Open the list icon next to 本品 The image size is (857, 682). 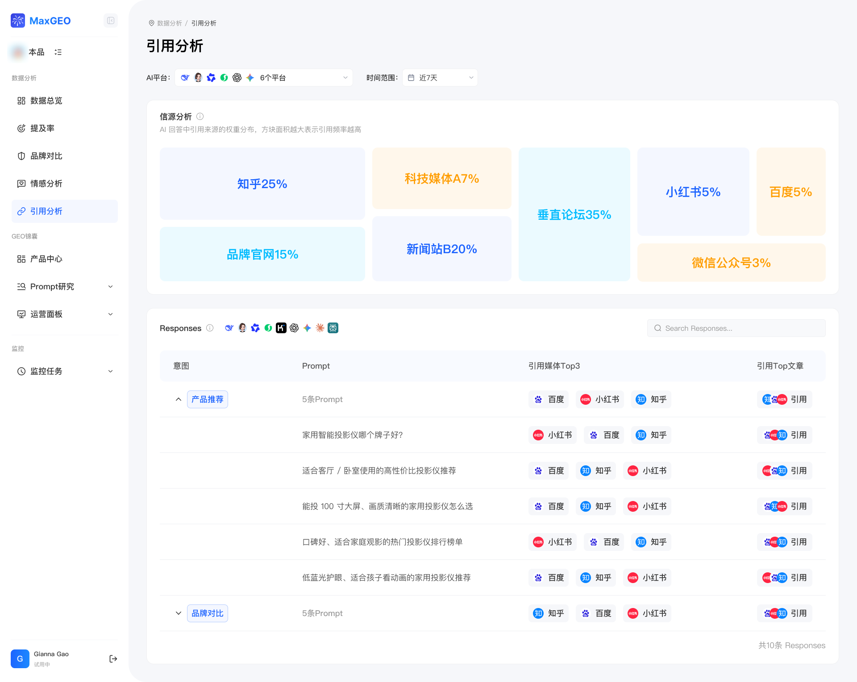tap(58, 52)
